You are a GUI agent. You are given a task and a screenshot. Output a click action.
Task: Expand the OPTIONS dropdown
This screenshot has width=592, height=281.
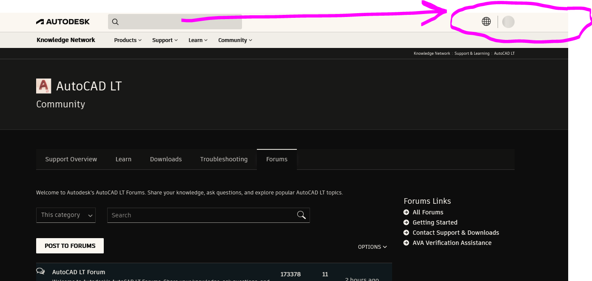click(372, 247)
